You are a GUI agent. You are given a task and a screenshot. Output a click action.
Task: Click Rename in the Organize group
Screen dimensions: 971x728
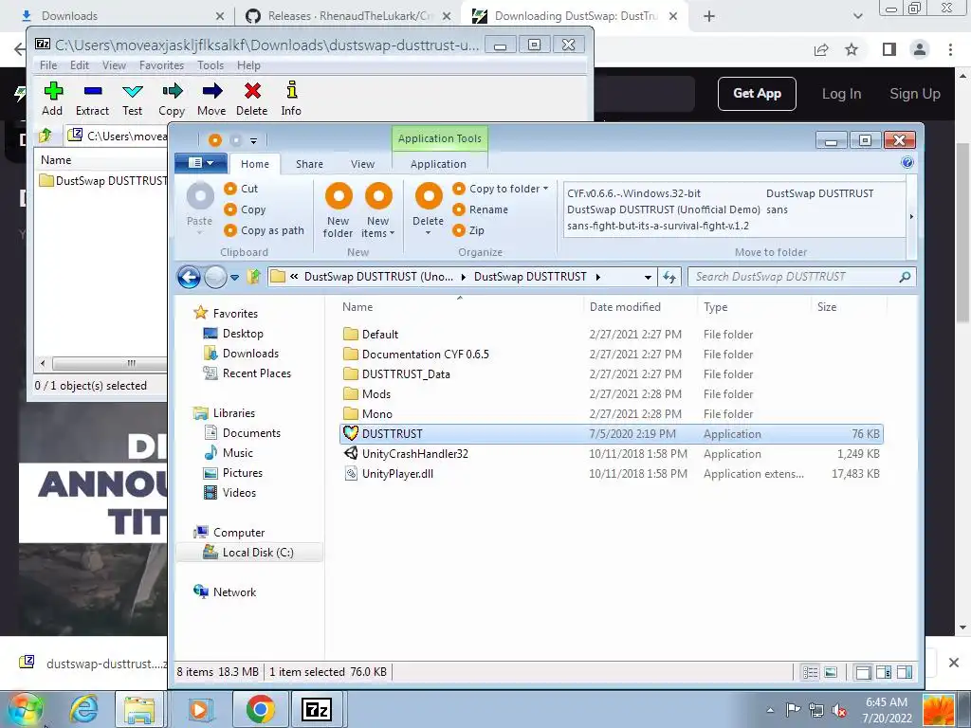pos(481,209)
